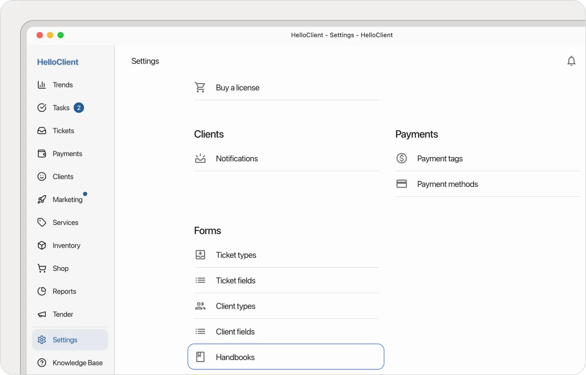
Task: Click the HelloClient logo
Action: 58,62
